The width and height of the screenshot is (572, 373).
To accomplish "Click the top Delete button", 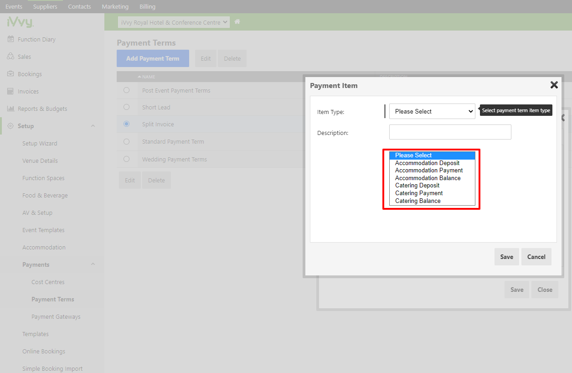I will (232, 58).
